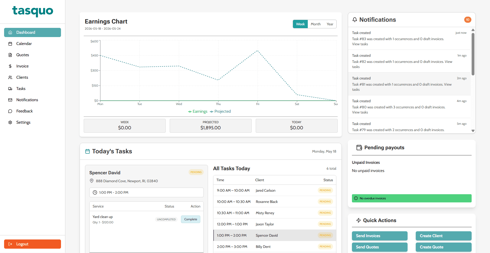Click the Notifications envelope icon in sidebar

pos(10,100)
